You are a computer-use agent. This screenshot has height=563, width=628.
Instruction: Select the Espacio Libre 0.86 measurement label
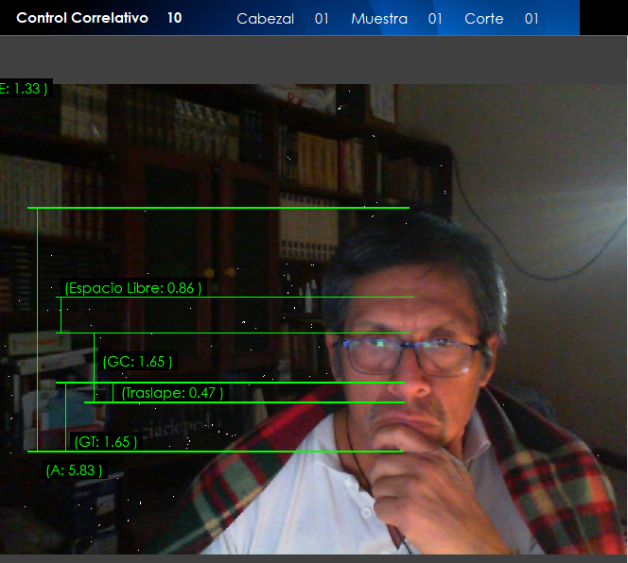pyautogui.click(x=133, y=288)
